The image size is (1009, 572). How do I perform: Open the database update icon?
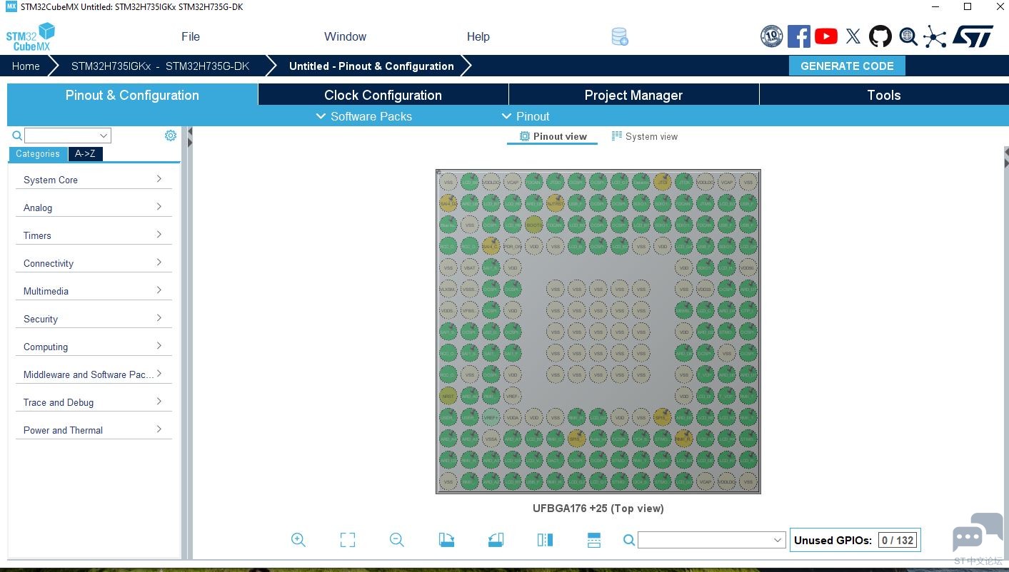coord(620,37)
